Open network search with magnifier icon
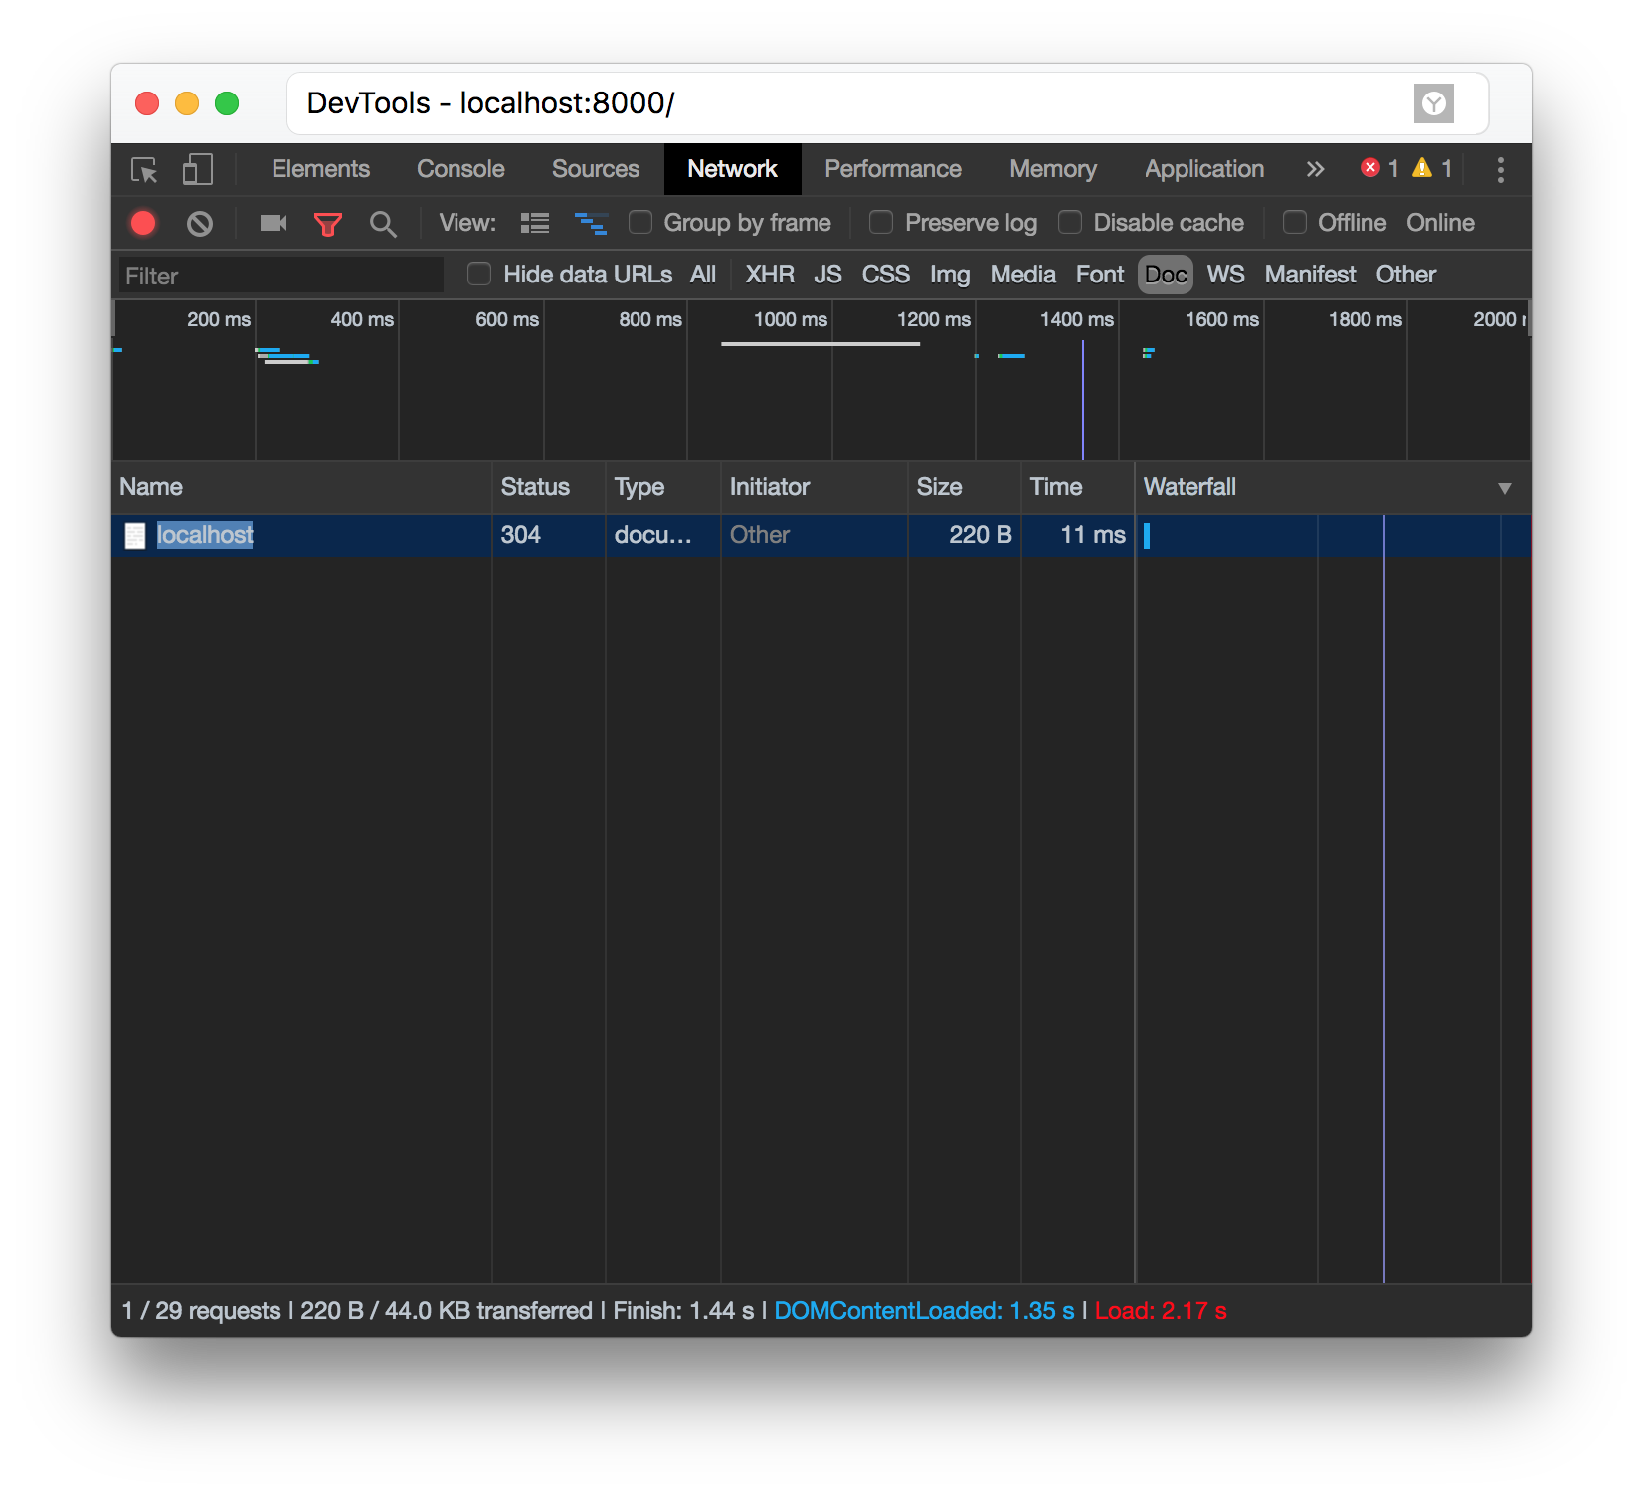The height and width of the screenshot is (1496, 1643). pos(383,224)
